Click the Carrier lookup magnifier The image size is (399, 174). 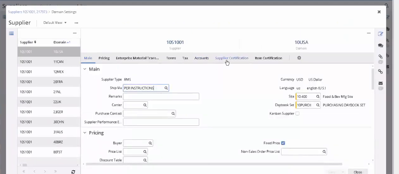click(145, 105)
